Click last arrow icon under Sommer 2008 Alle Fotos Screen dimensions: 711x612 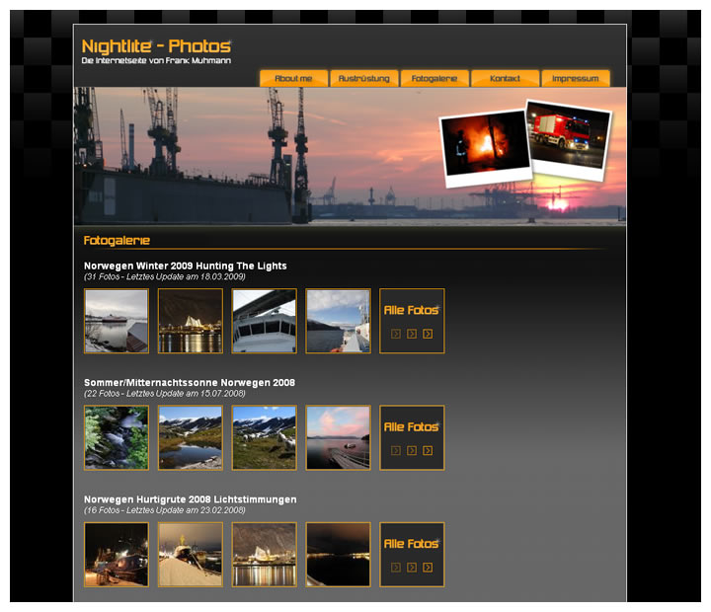428,451
